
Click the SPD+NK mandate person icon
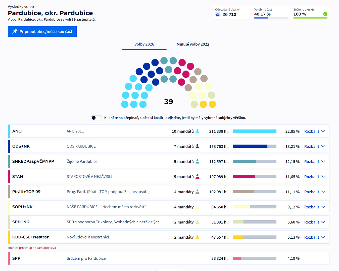(x=198, y=222)
